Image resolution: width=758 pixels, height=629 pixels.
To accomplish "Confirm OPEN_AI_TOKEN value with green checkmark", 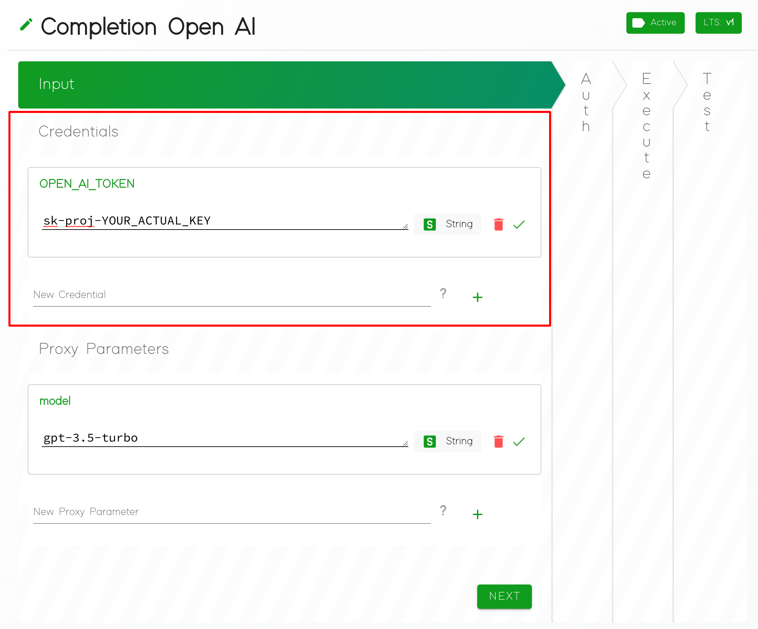I will (519, 224).
